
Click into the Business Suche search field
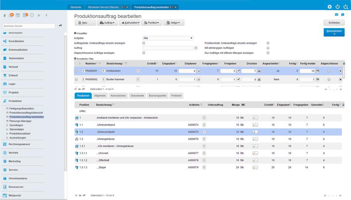[x=29, y=26]
